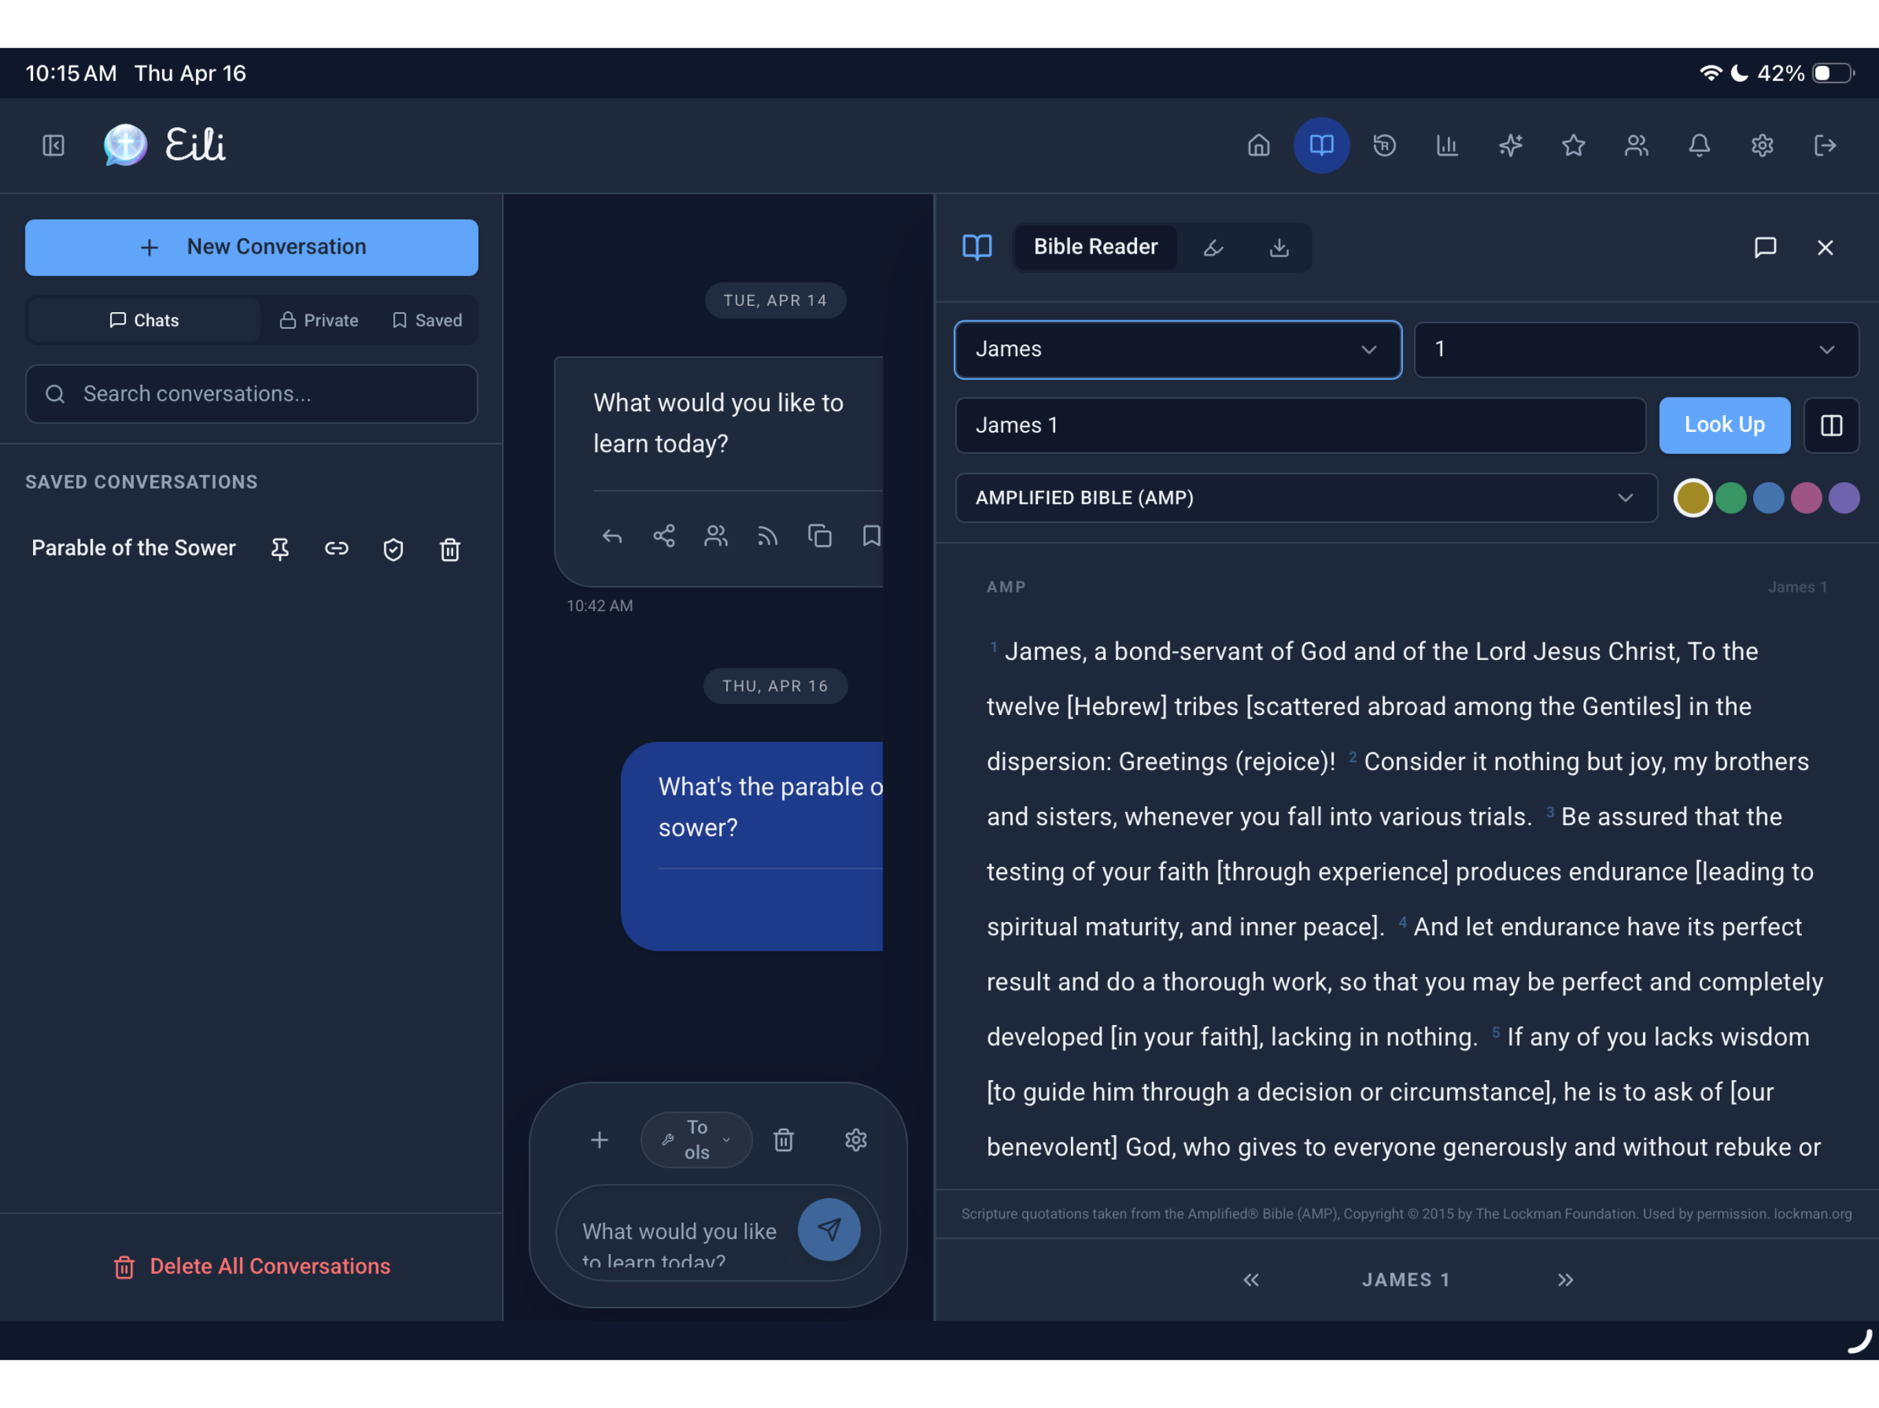This screenshot has width=1879, height=1408.
Task: Select the Private tab
Action: [x=319, y=320]
